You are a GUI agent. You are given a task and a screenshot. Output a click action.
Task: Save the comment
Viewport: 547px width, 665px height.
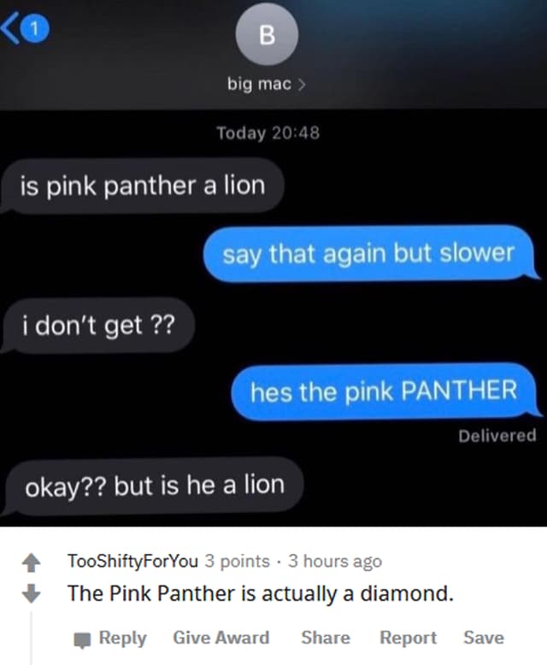coord(484,638)
